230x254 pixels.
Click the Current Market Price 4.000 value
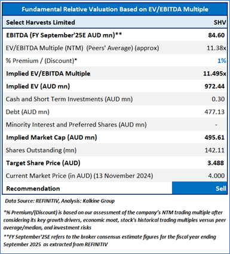pos(216,176)
